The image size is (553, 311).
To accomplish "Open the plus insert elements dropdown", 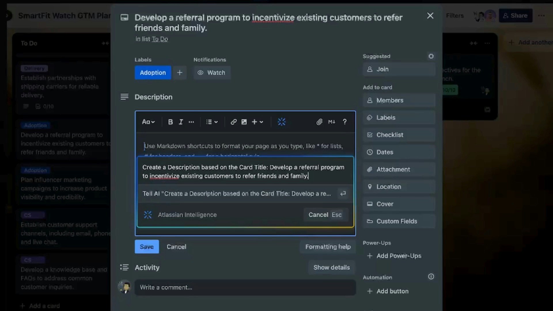I will click(257, 122).
